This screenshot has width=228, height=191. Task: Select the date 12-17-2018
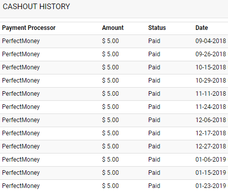211,133
